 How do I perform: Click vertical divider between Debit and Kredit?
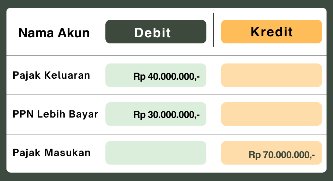tap(214, 29)
